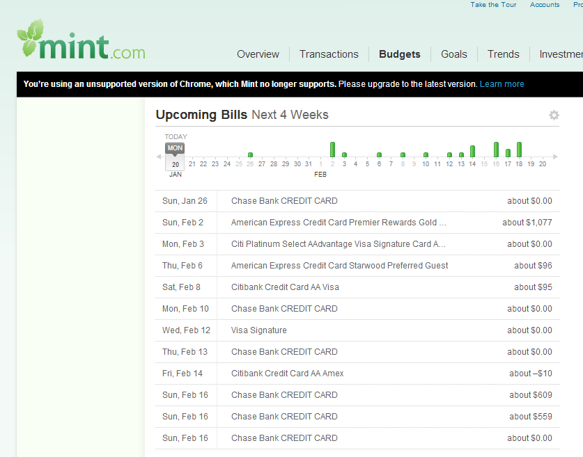Click the about –$10 amount
This screenshot has width=583, height=457.
(x=531, y=373)
